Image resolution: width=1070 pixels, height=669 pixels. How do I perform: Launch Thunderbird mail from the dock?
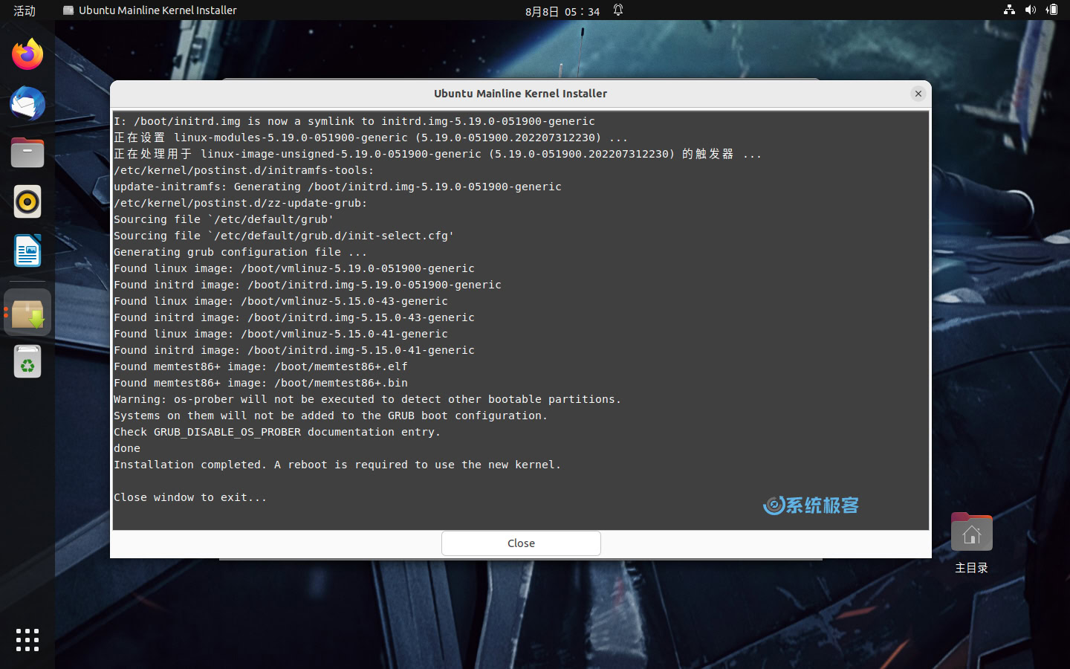tap(27, 103)
